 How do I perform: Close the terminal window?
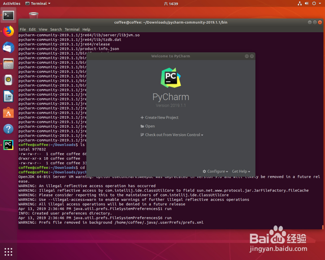320,22
